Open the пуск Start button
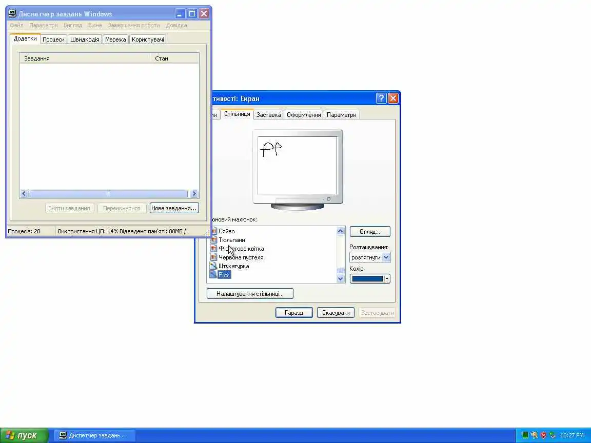This screenshot has height=443, width=591. pyautogui.click(x=24, y=435)
